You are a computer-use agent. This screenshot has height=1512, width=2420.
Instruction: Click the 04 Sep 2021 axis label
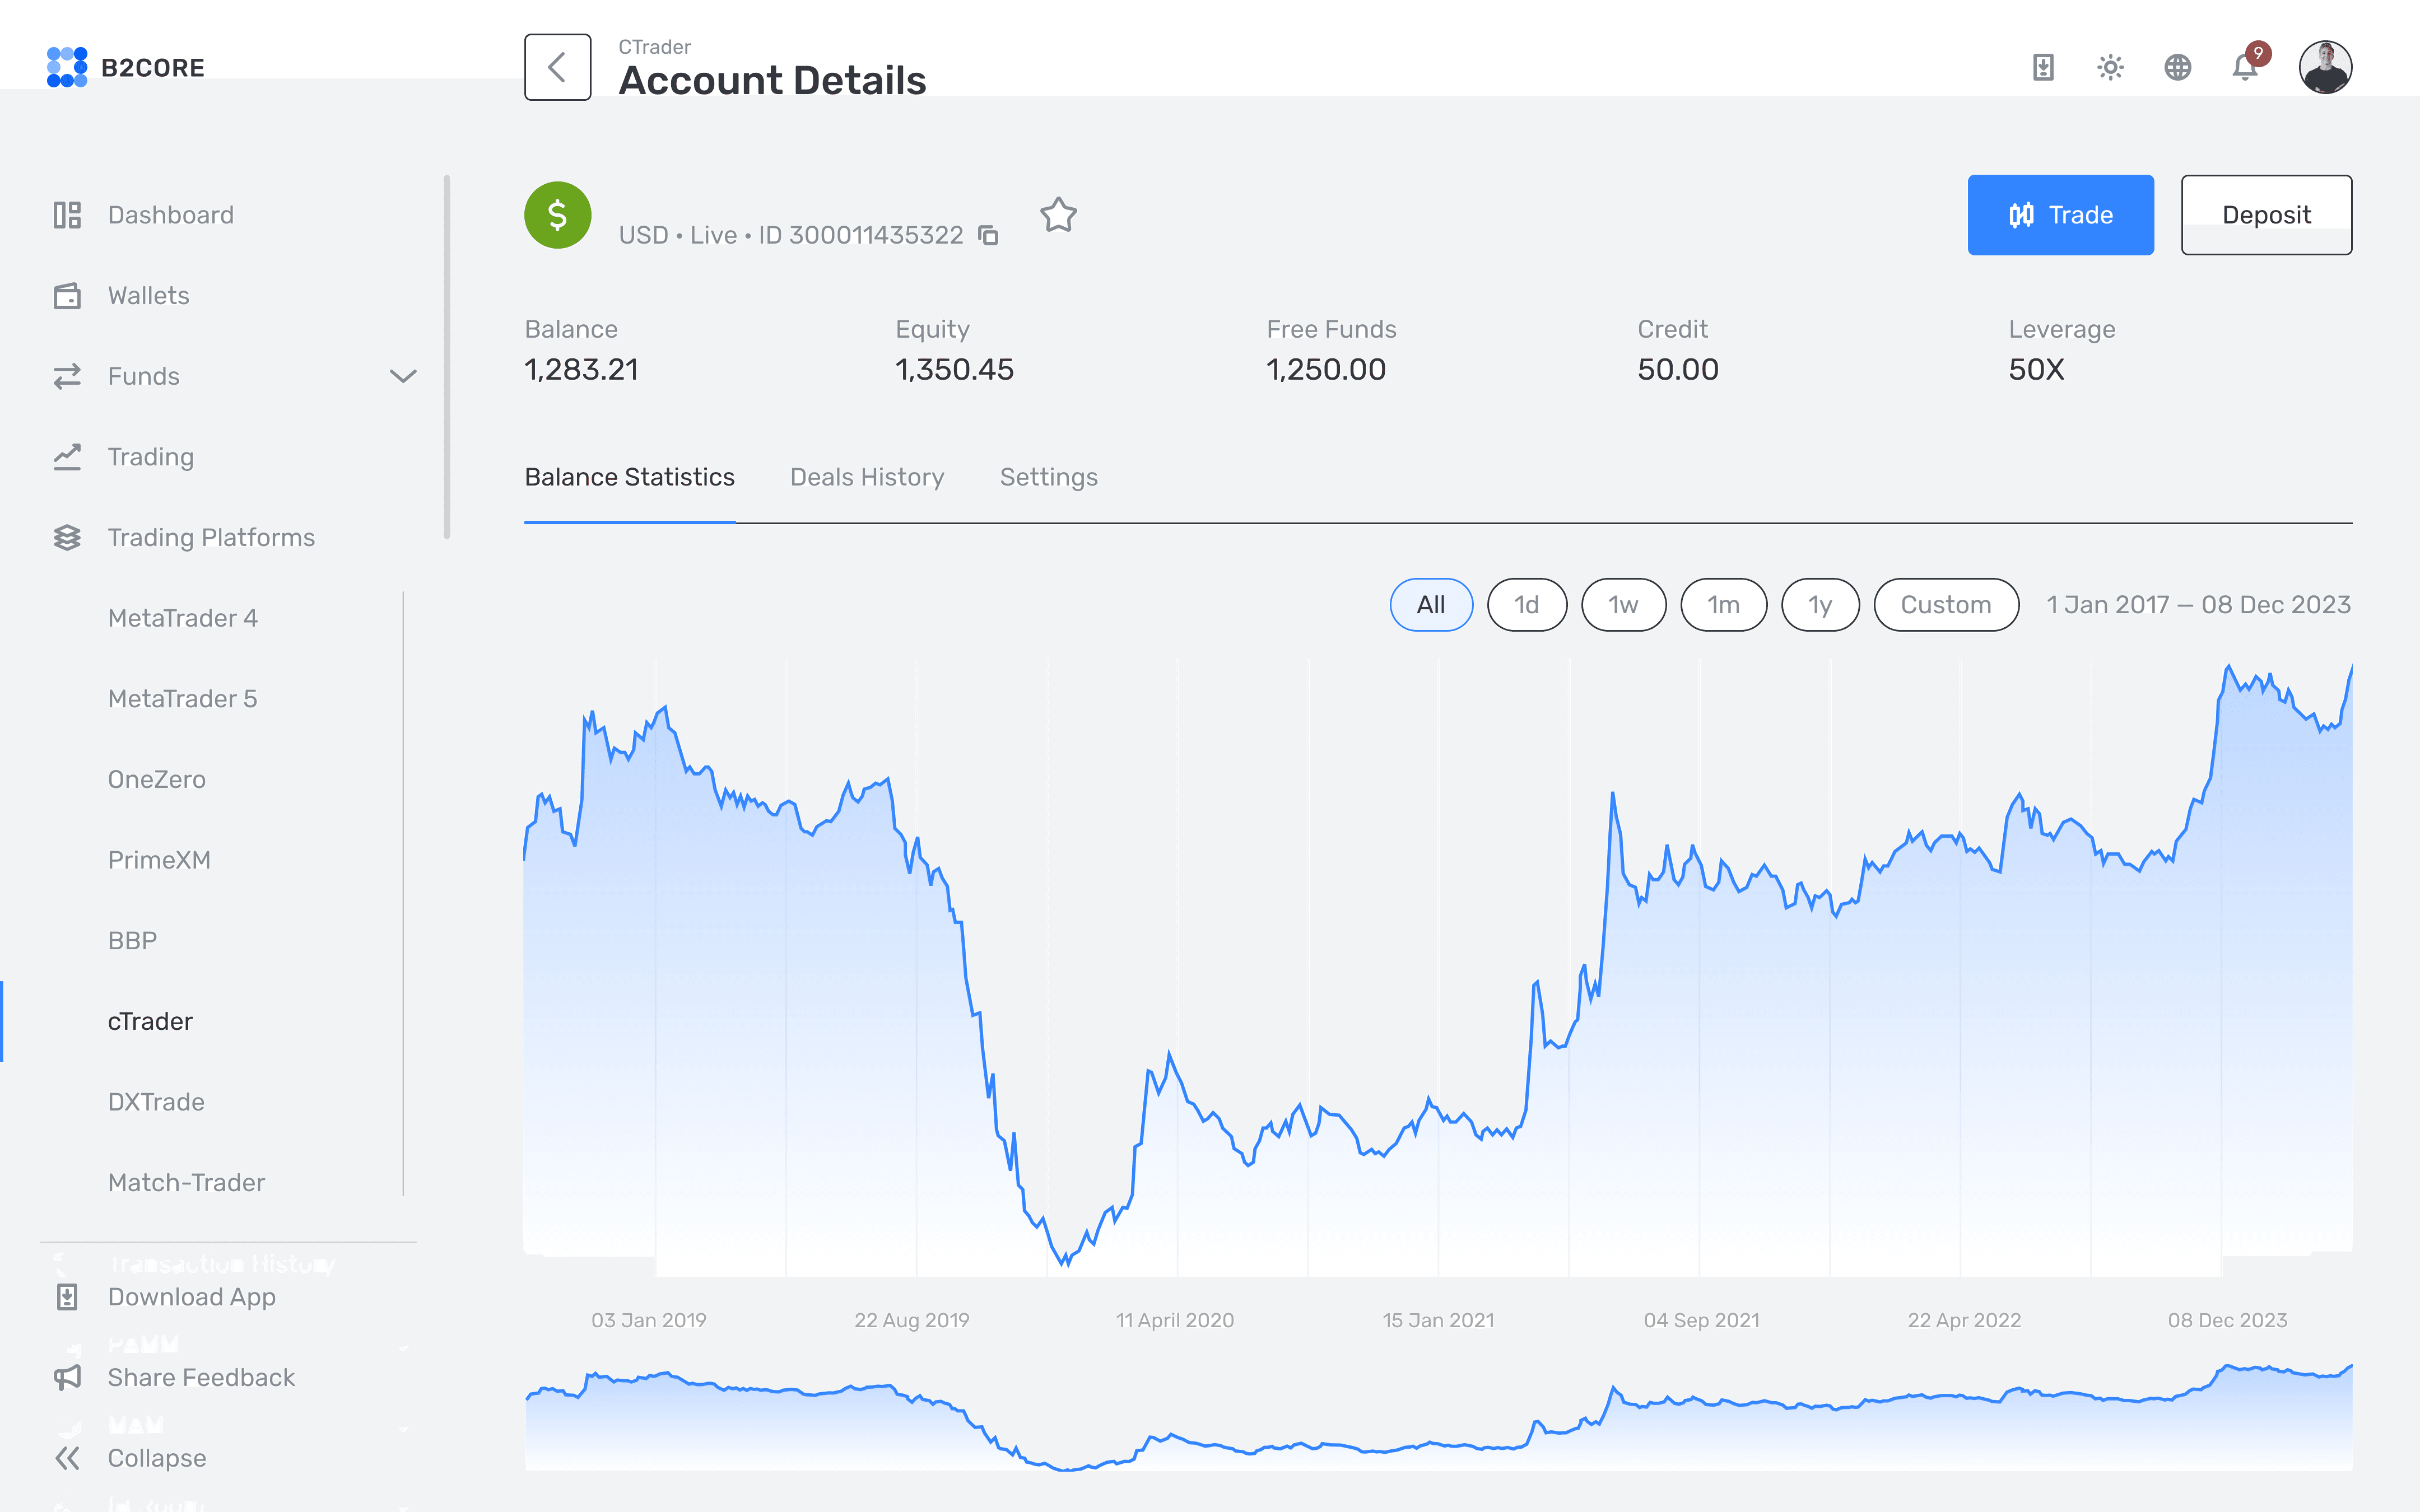point(1702,1320)
